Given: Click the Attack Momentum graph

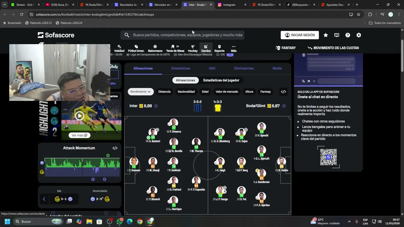Looking at the screenshot, I should pyautogui.click(x=82, y=167).
